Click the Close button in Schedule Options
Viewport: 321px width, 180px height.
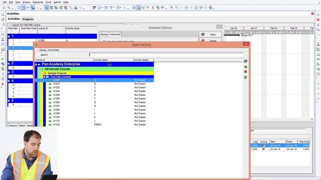click(211, 34)
